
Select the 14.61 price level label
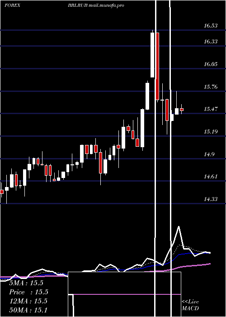pos(211,177)
